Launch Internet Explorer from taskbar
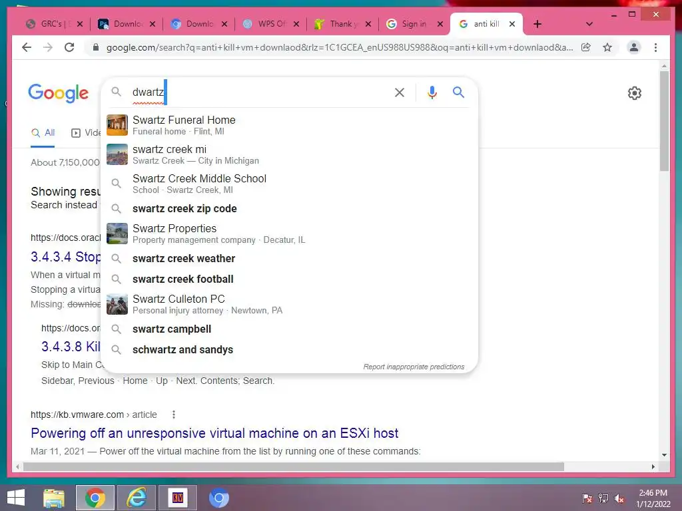This screenshot has width=682, height=511. point(137,498)
